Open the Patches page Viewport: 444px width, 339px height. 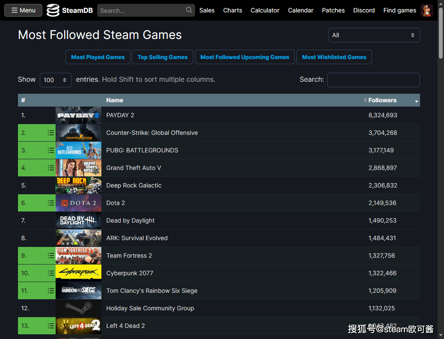pos(333,10)
